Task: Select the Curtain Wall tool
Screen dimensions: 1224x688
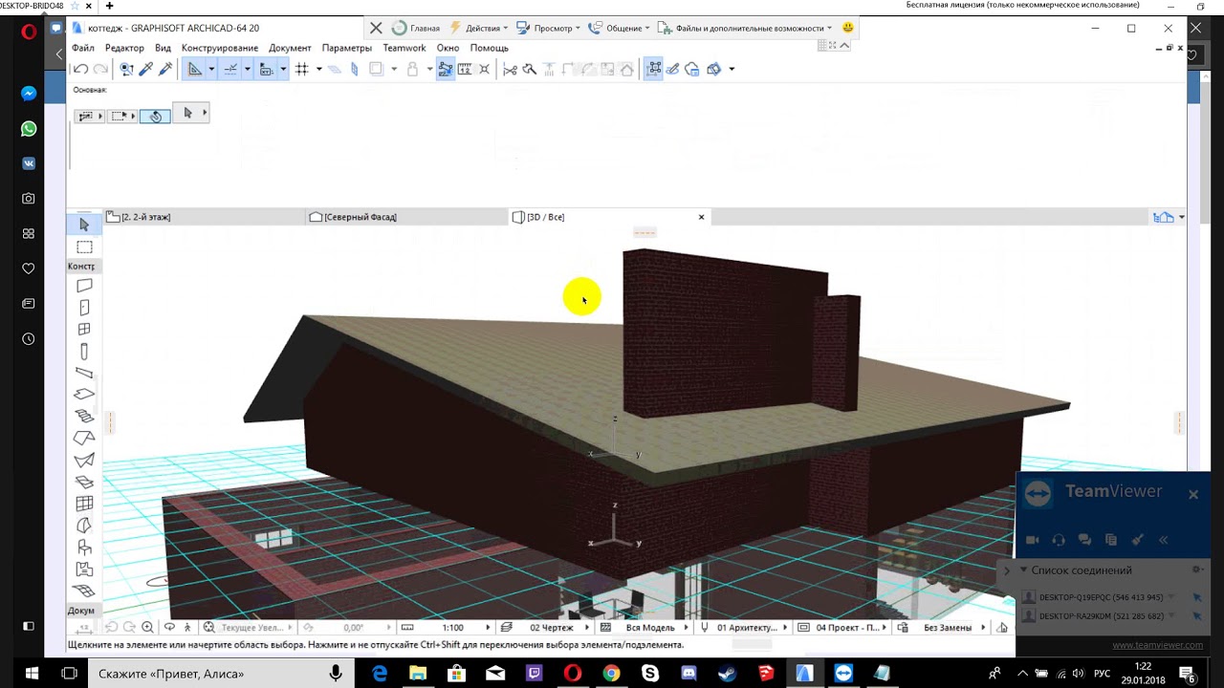Action: point(84,504)
